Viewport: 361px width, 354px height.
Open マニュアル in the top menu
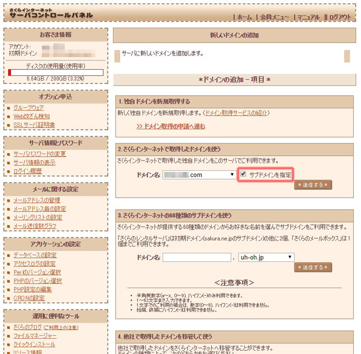point(308,17)
